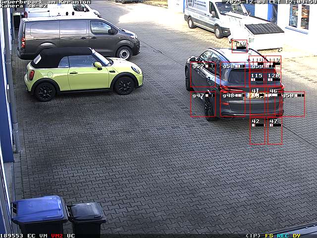Viewport: 317px width, 238px height.
Task: Select the detection zone numbered 47
Action: click(274, 131)
